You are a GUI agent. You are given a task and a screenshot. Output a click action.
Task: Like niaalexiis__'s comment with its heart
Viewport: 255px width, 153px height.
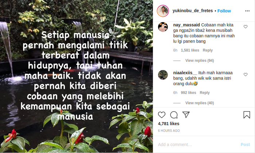click(x=246, y=75)
